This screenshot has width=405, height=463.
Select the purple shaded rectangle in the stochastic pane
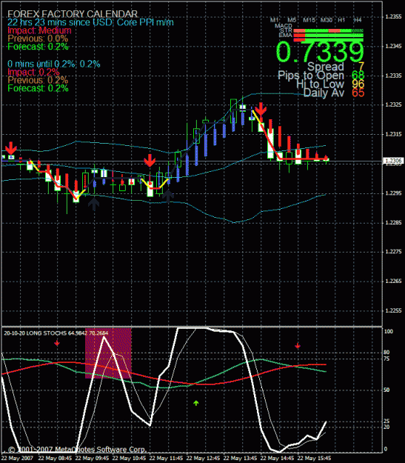coord(108,353)
